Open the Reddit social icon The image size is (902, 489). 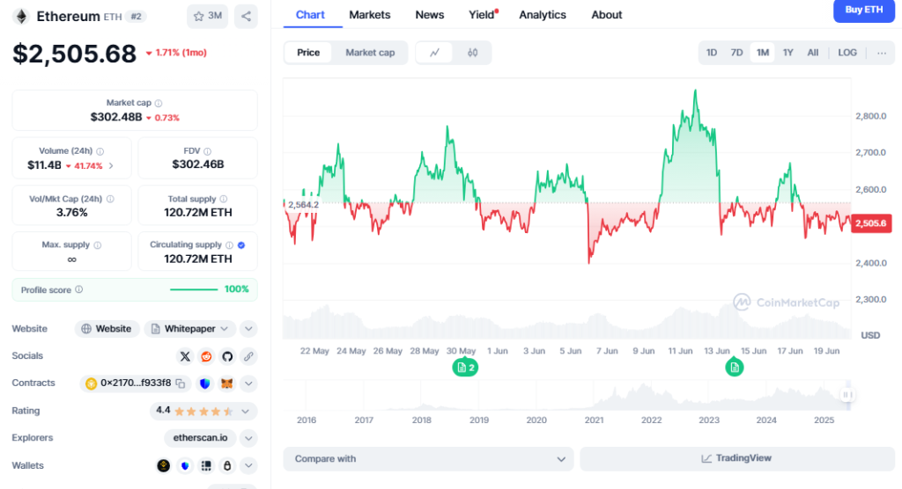pyautogui.click(x=206, y=356)
